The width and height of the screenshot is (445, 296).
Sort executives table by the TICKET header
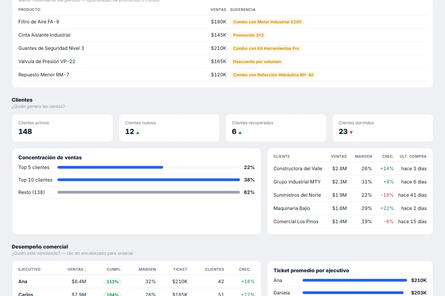click(180, 270)
